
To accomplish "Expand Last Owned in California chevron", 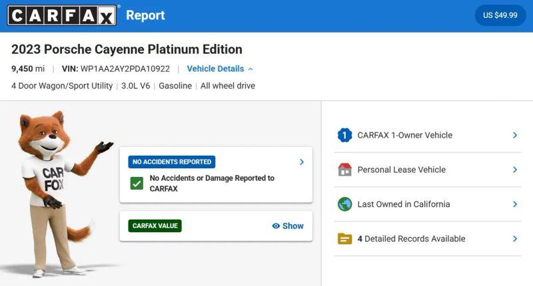I will point(514,204).
